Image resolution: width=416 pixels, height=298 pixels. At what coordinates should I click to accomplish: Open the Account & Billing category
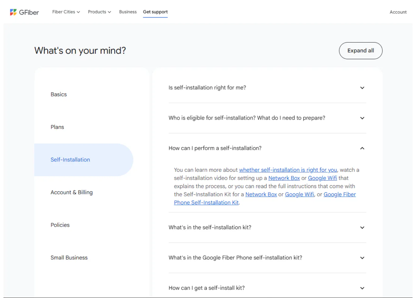pyautogui.click(x=71, y=192)
